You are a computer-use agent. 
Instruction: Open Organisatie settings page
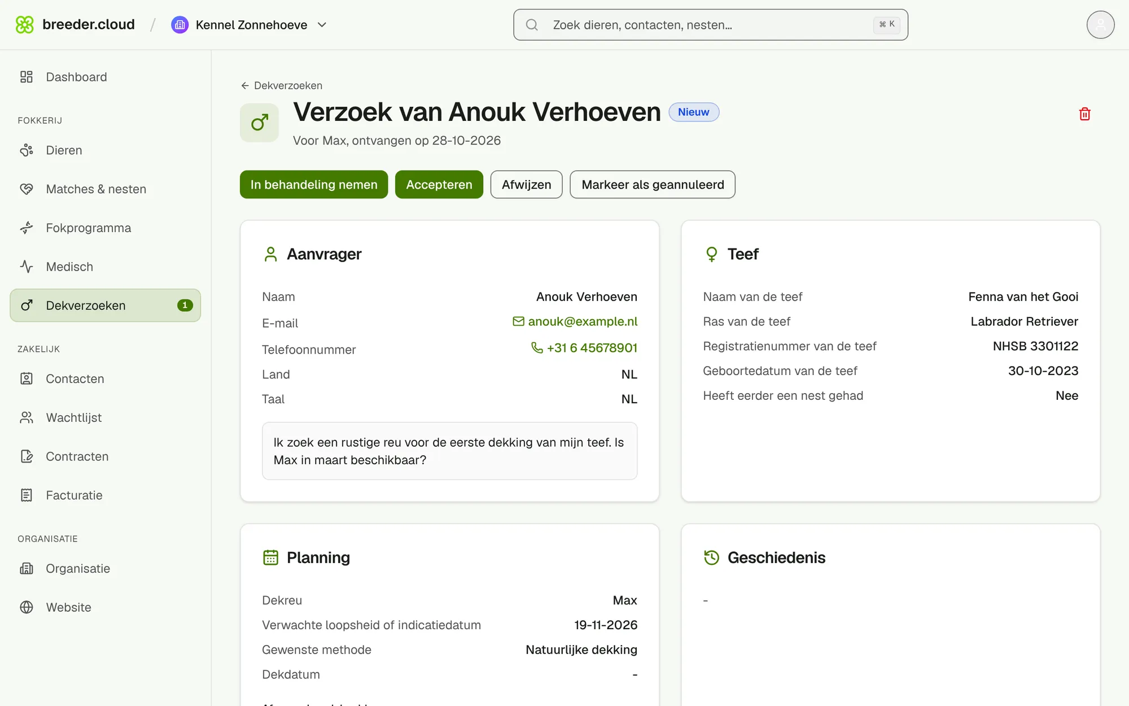pos(106,569)
